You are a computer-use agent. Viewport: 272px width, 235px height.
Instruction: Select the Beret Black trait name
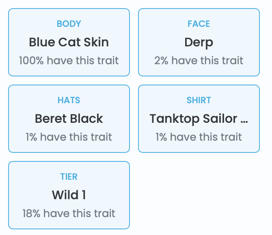[x=69, y=118]
